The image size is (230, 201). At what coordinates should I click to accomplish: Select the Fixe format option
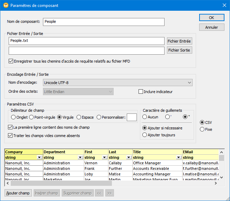(202, 129)
